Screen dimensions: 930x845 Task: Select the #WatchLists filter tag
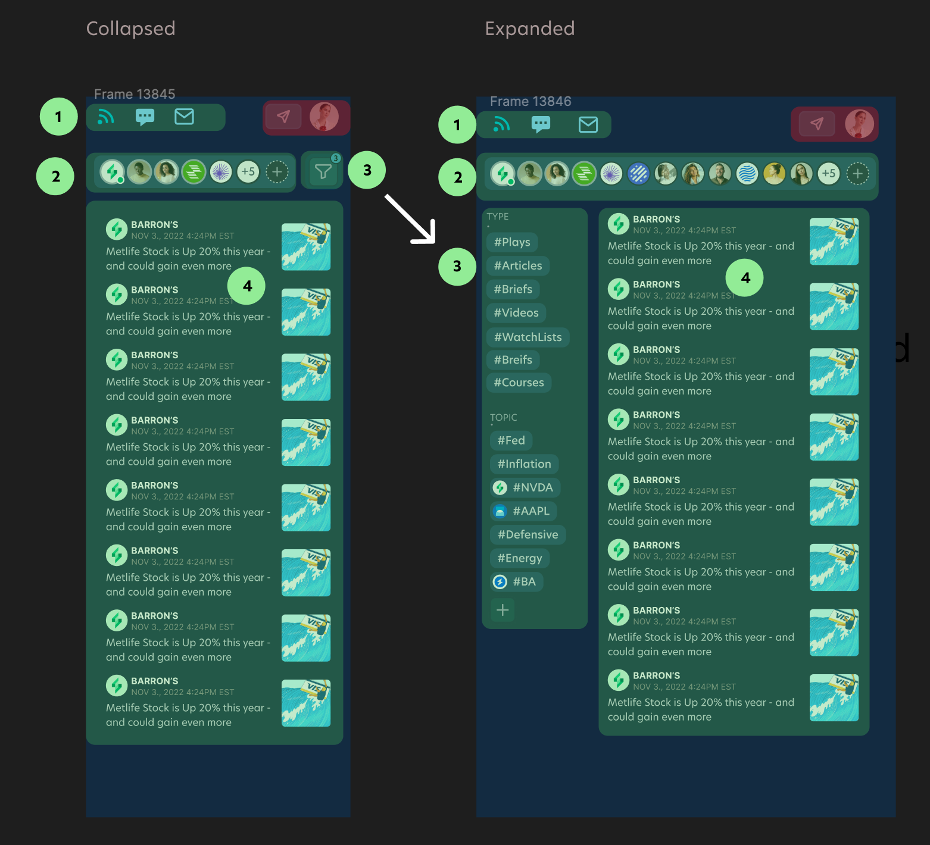coord(528,337)
